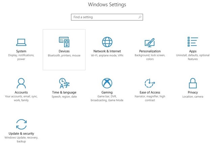Click the Gaming label text

coord(107,92)
